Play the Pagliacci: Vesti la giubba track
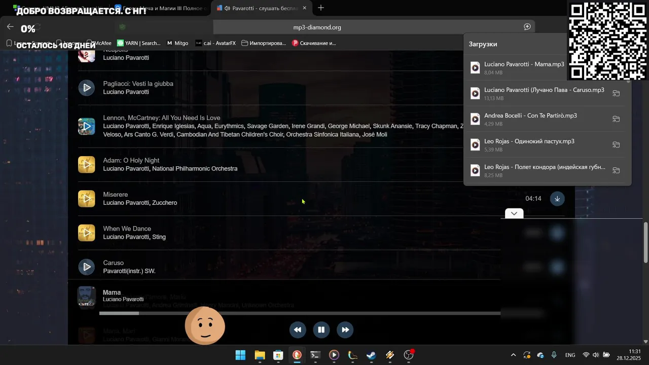 click(x=87, y=88)
